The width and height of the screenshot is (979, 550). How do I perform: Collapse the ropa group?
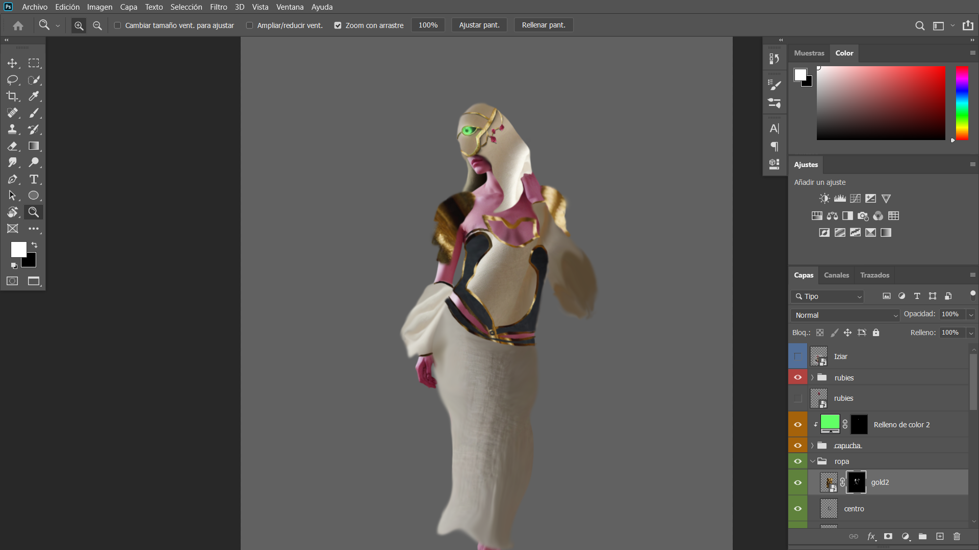[812, 461]
